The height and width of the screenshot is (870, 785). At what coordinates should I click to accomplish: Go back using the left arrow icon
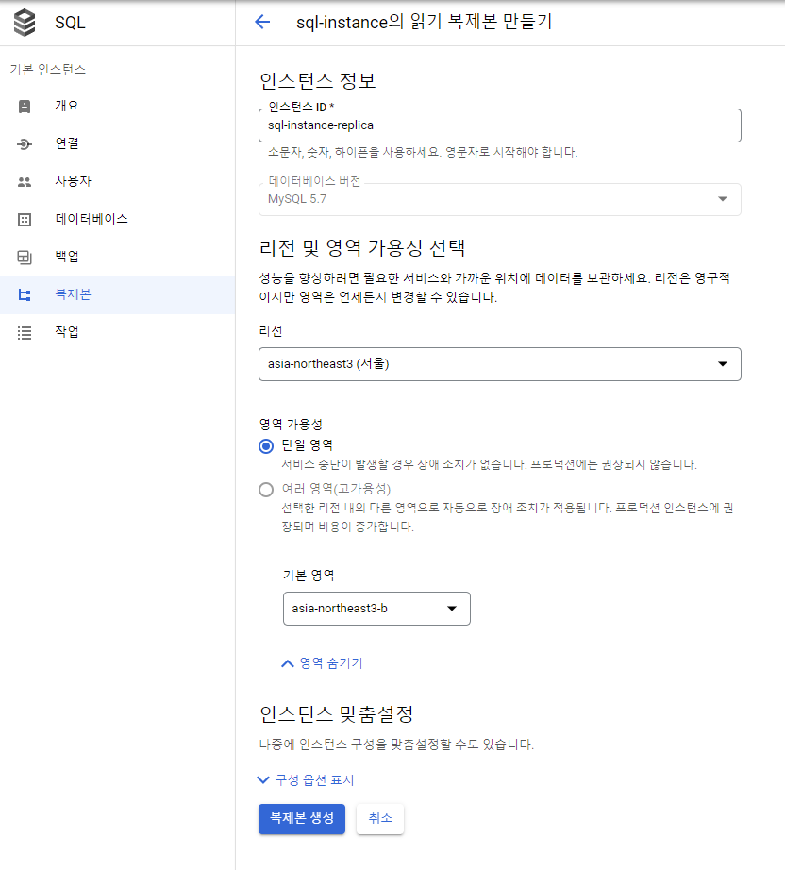point(262,23)
